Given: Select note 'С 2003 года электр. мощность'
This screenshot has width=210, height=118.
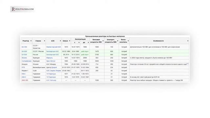Looking at the screenshot, I should pyautogui.click(x=151, y=58).
